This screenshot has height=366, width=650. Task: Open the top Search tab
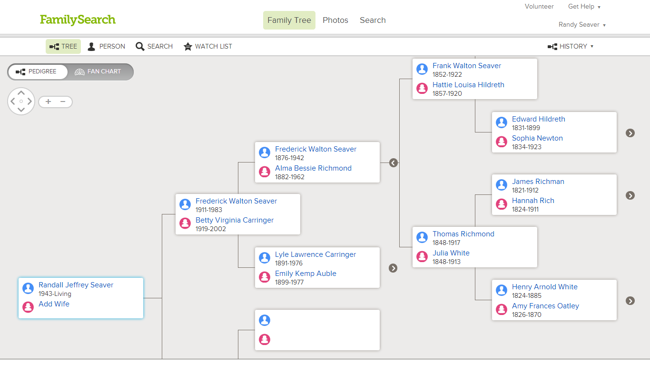coord(373,20)
